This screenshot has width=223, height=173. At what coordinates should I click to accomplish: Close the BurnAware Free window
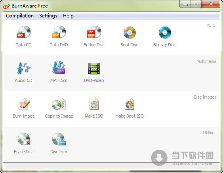[x=211, y=4]
